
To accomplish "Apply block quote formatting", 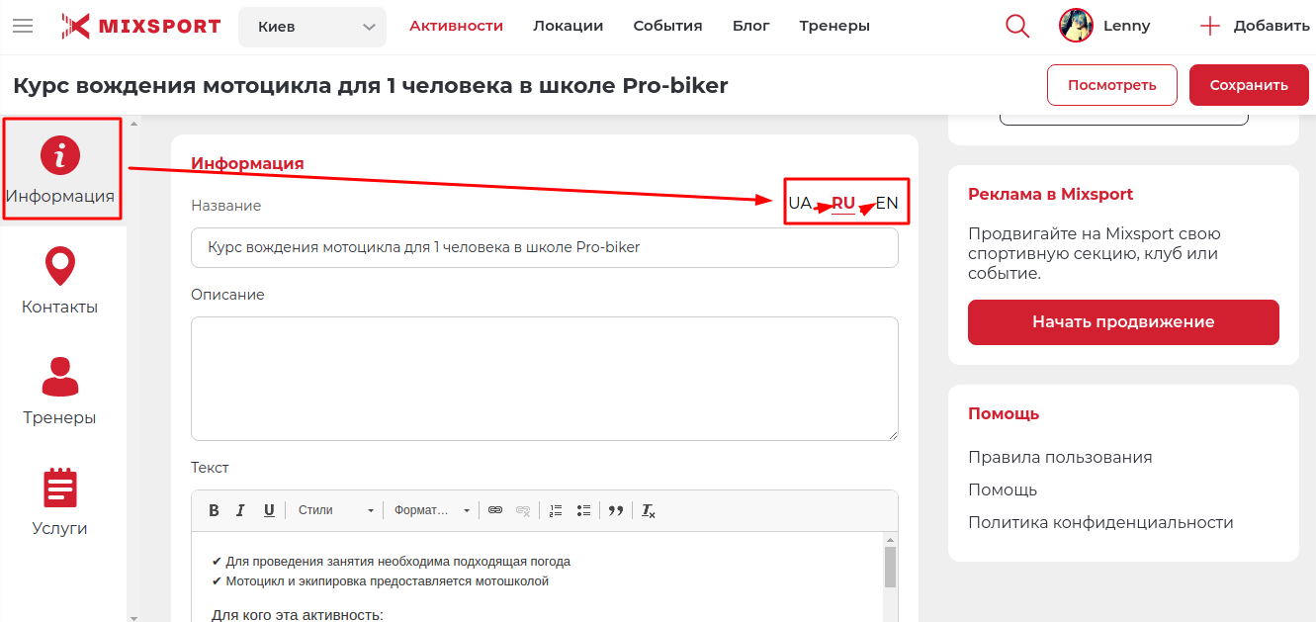I will tap(616, 510).
